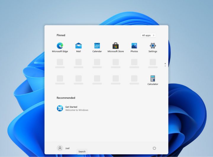This screenshot has height=157, width=213.
Task: Open Microsoft Edge from pinned apps
Action: [x=60, y=46]
